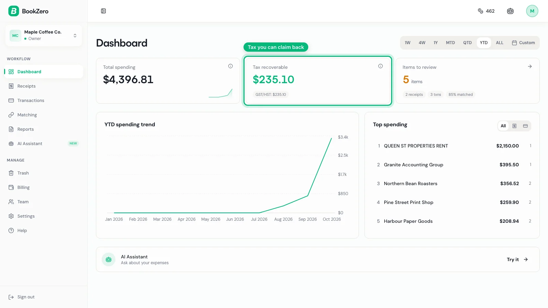Click the Settings gear icon in sidebar

[x=11, y=216]
